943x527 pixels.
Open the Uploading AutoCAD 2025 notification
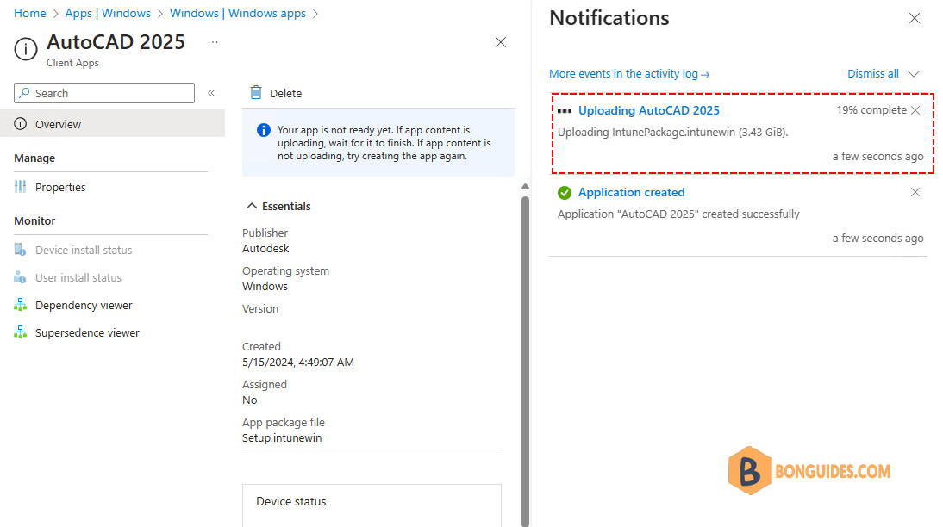coord(648,110)
